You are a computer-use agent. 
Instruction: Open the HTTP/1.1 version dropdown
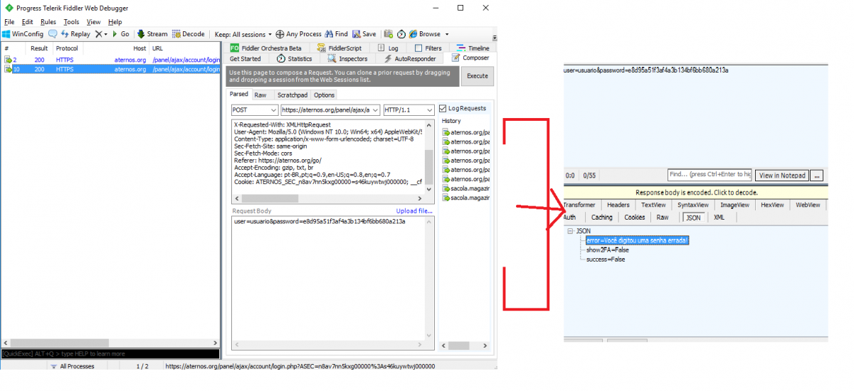click(x=408, y=110)
